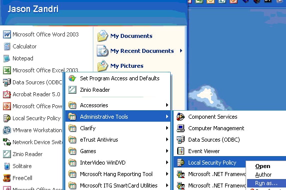This screenshot has height=190, width=286.
Task: Click the Network Device Switch icon
Action: pos(7,142)
